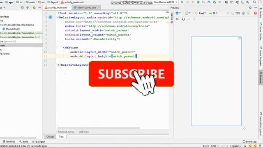Toggle view options eye icon in preview toolbar

pos(177,19)
